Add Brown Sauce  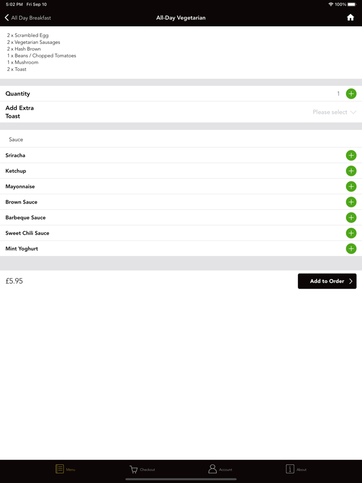coord(351,202)
